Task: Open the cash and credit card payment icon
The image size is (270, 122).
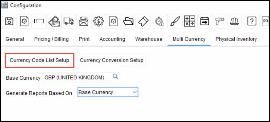Action: [54, 21]
